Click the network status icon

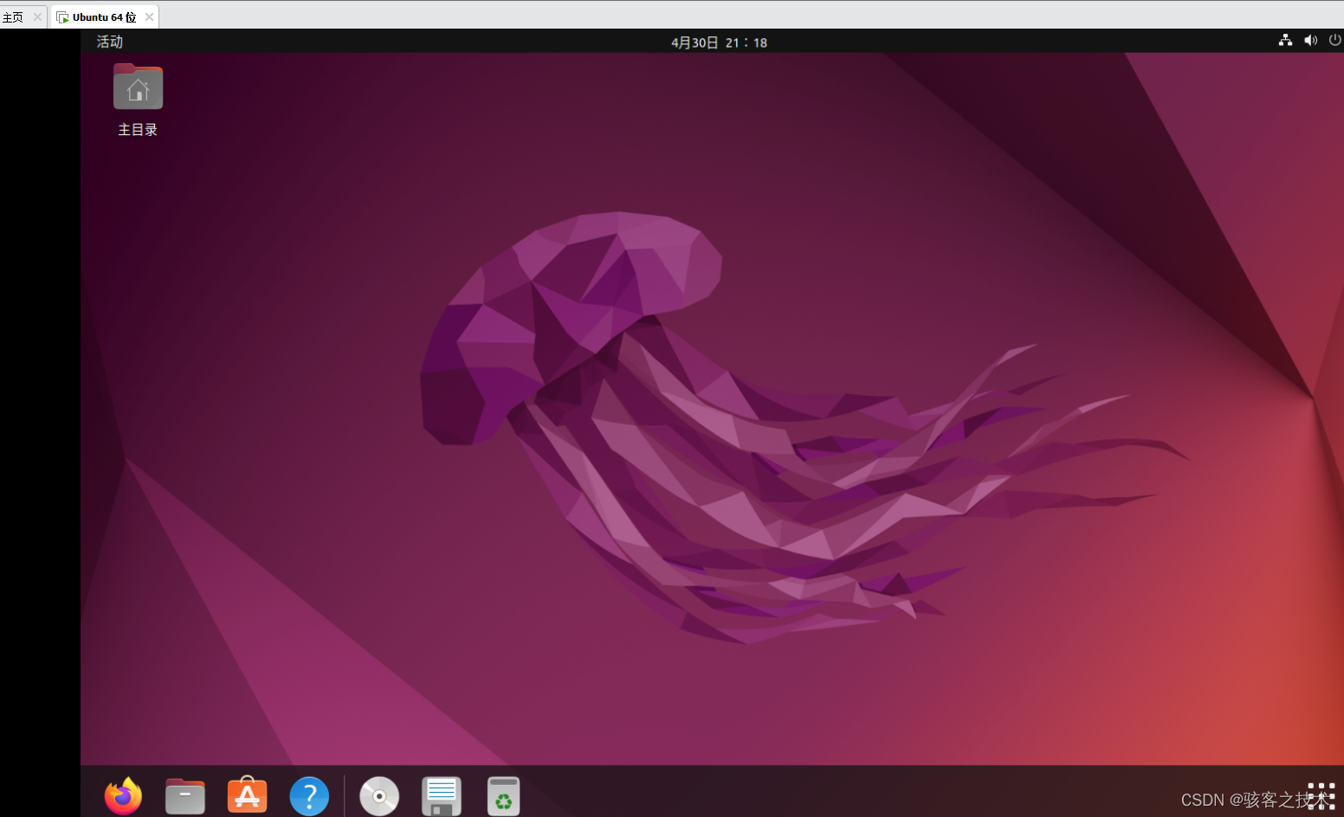tap(1285, 41)
